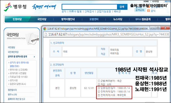Open the 공익 quick link
The width and height of the screenshot is (171, 103).
64,12
